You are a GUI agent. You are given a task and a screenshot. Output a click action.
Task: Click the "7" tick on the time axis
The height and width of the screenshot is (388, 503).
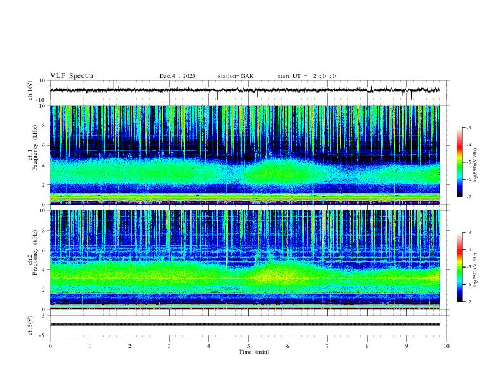click(328, 346)
